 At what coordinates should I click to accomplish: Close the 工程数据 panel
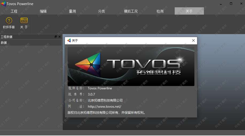tap(60, 37)
